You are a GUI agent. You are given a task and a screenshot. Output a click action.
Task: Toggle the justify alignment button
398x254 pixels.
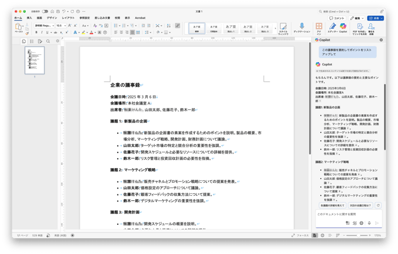click(x=132, y=33)
